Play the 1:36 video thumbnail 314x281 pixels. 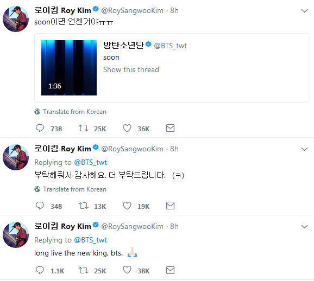tap(69, 68)
